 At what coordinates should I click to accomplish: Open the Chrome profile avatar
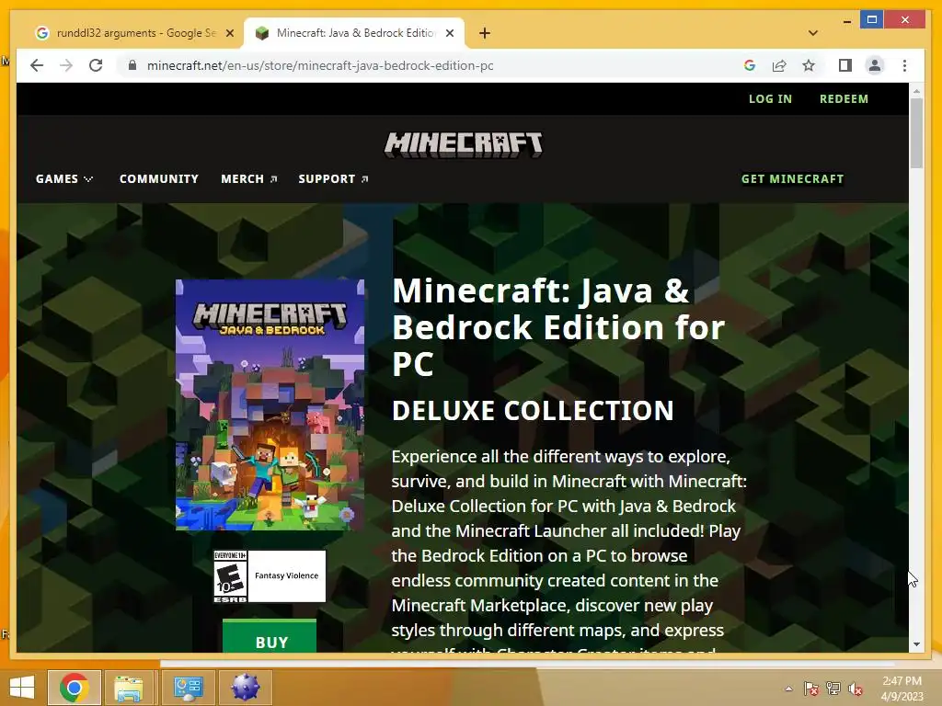click(875, 65)
